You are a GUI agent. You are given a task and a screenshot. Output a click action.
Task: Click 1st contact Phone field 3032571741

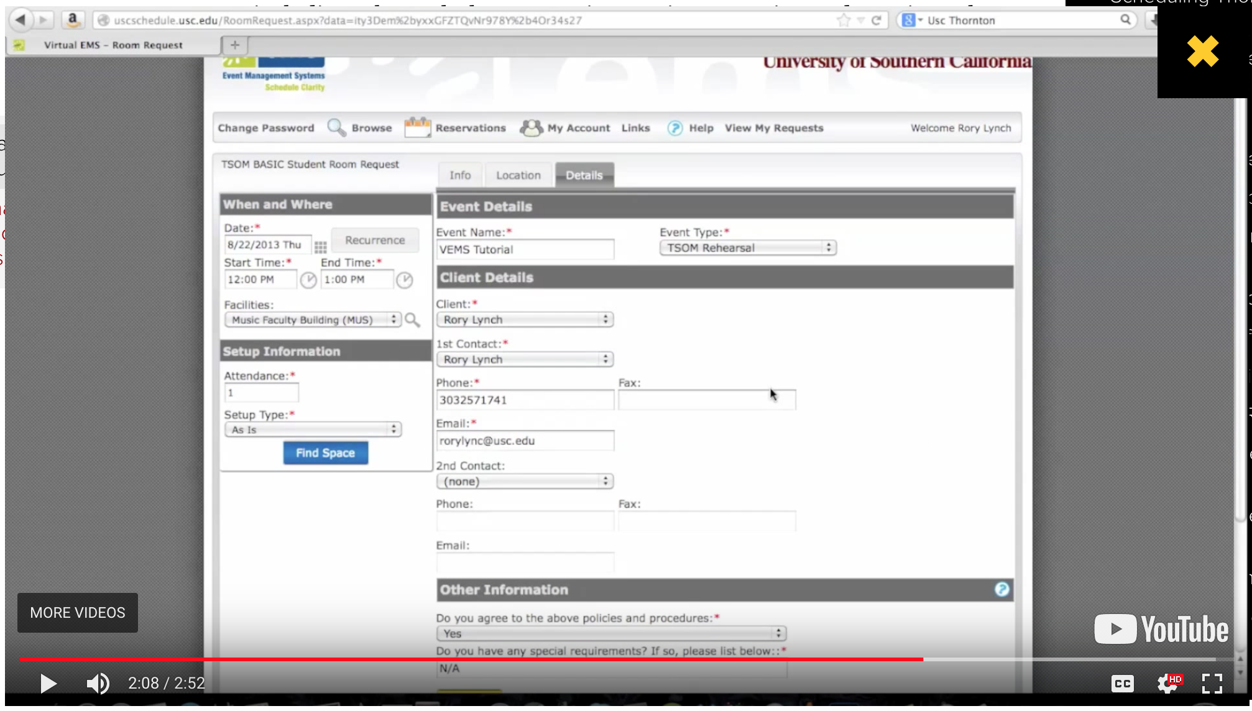point(525,400)
